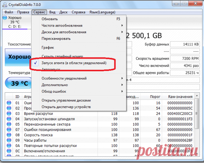Click the Порог column header
This screenshot has width=204, height=163.
151,97
